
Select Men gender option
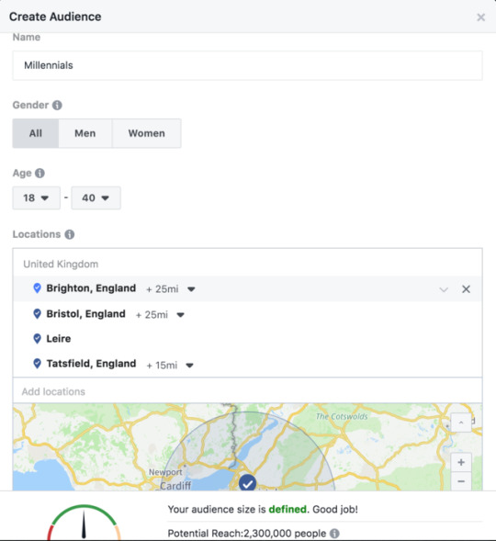pyautogui.click(x=85, y=133)
